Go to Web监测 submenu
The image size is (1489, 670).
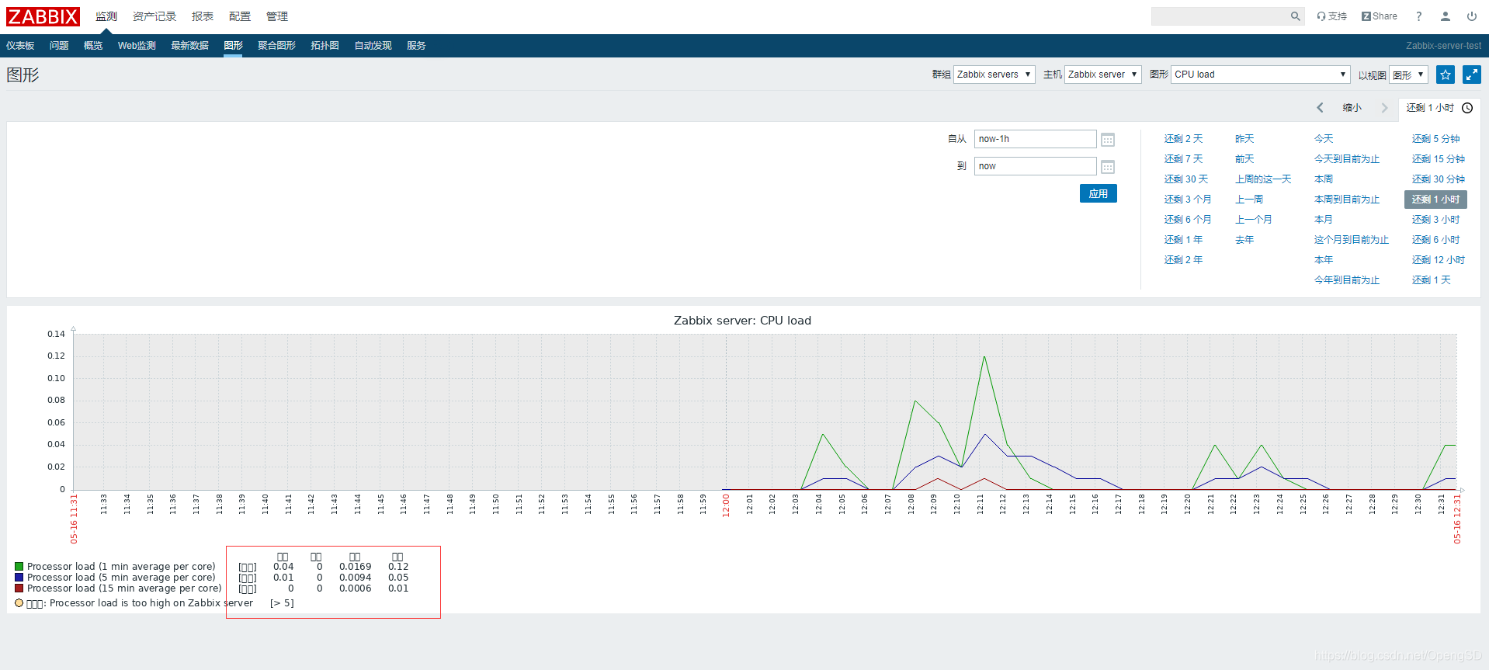[137, 46]
